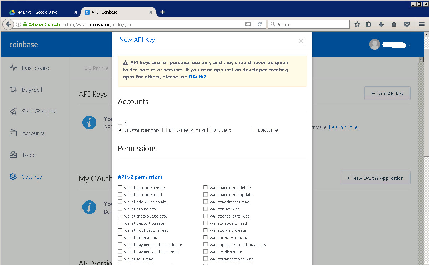Open the Learn More link
This screenshot has width=429, height=265.
pos(343,127)
